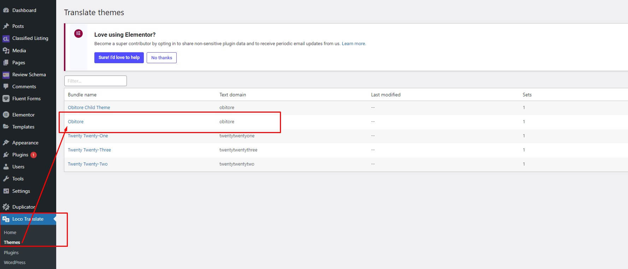This screenshot has height=269, width=628.
Task: Open the WordPress submenu item
Action: [15, 262]
